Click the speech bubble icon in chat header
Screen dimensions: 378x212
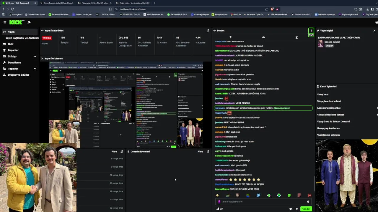(263, 37)
